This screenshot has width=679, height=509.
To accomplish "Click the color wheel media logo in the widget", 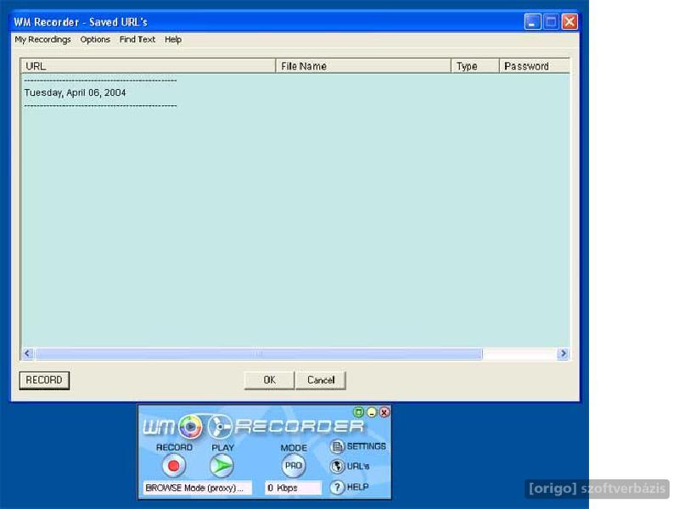I will [x=190, y=427].
